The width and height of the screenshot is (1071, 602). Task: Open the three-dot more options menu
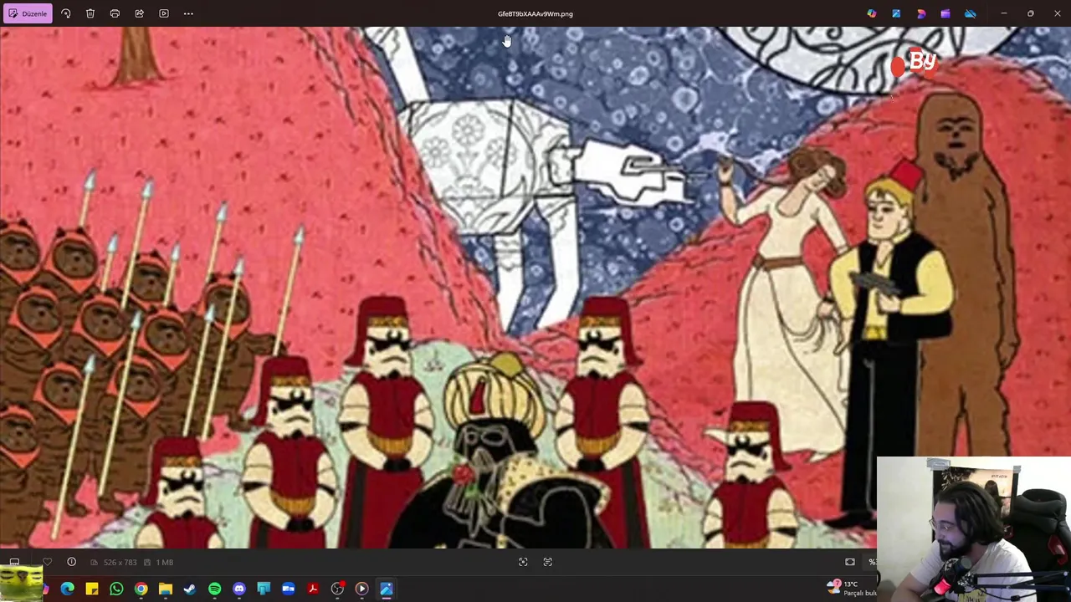(x=188, y=13)
